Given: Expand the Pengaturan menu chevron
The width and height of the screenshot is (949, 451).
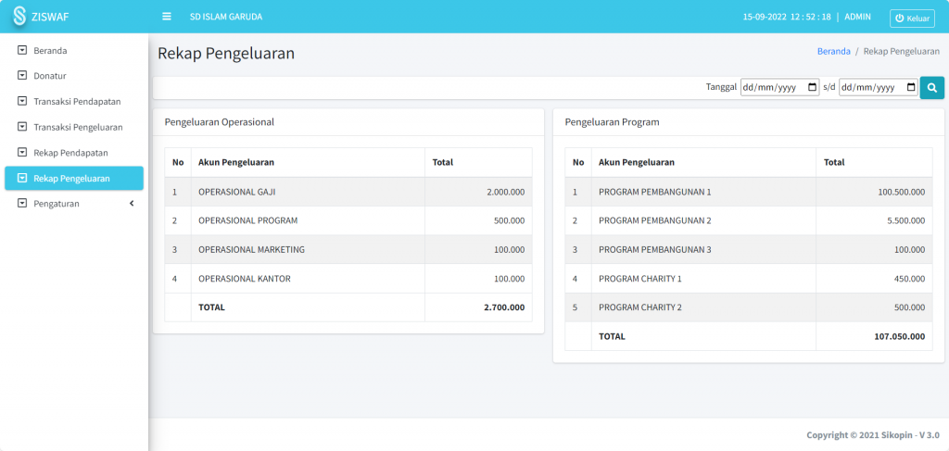Looking at the screenshot, I should [x=132, y=204].
